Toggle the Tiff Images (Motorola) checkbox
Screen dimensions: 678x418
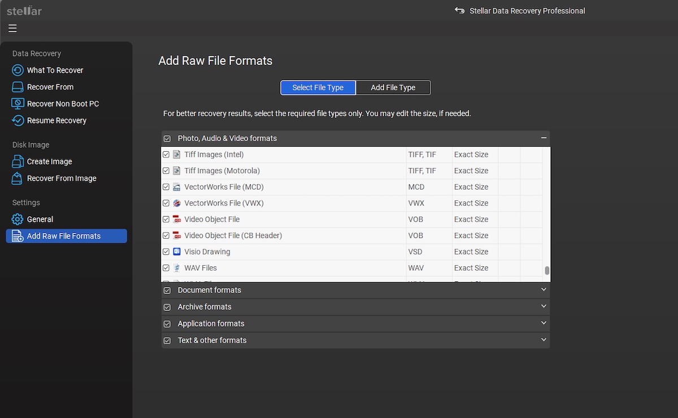click(x=166, y=171)
